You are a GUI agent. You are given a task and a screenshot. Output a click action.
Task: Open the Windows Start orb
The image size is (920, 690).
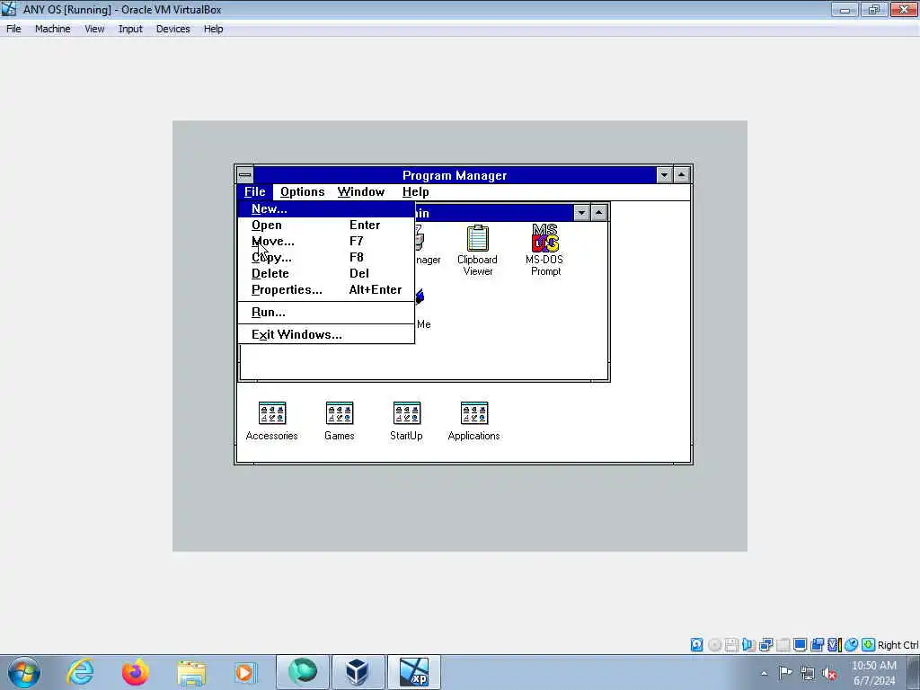[24, 672]
